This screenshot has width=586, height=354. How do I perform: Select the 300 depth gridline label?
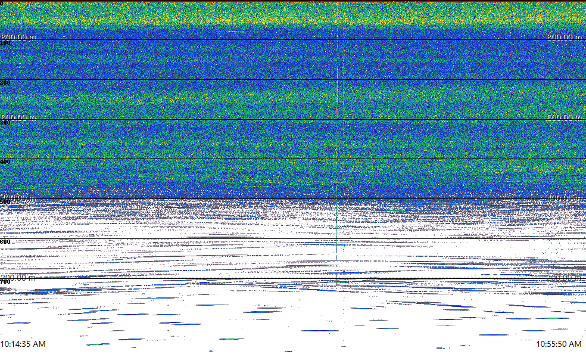click(x=5, y=123)
